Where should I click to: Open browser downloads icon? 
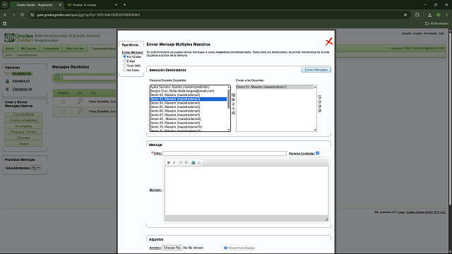click(429, 15)
